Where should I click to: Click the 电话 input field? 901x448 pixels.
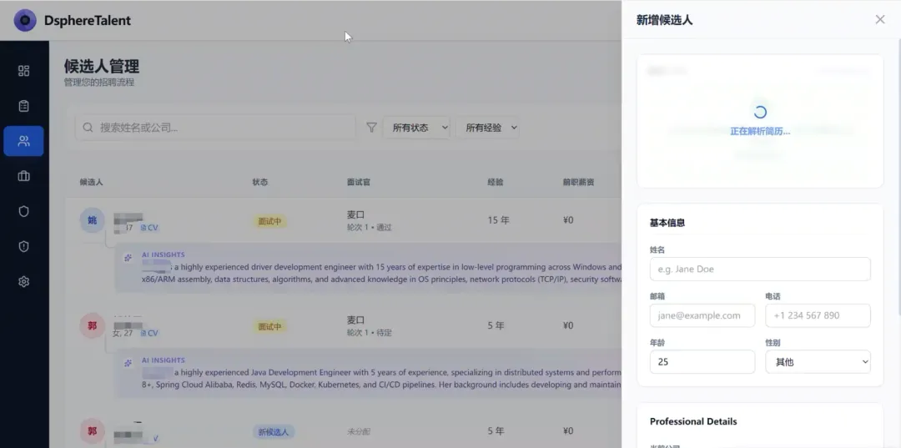(818, 315)
